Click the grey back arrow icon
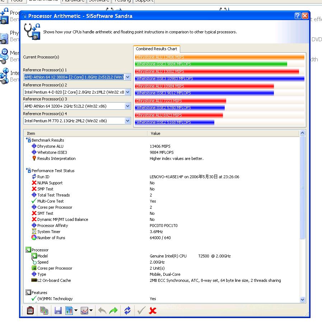The image size is (322, 322). coord(102,311)
